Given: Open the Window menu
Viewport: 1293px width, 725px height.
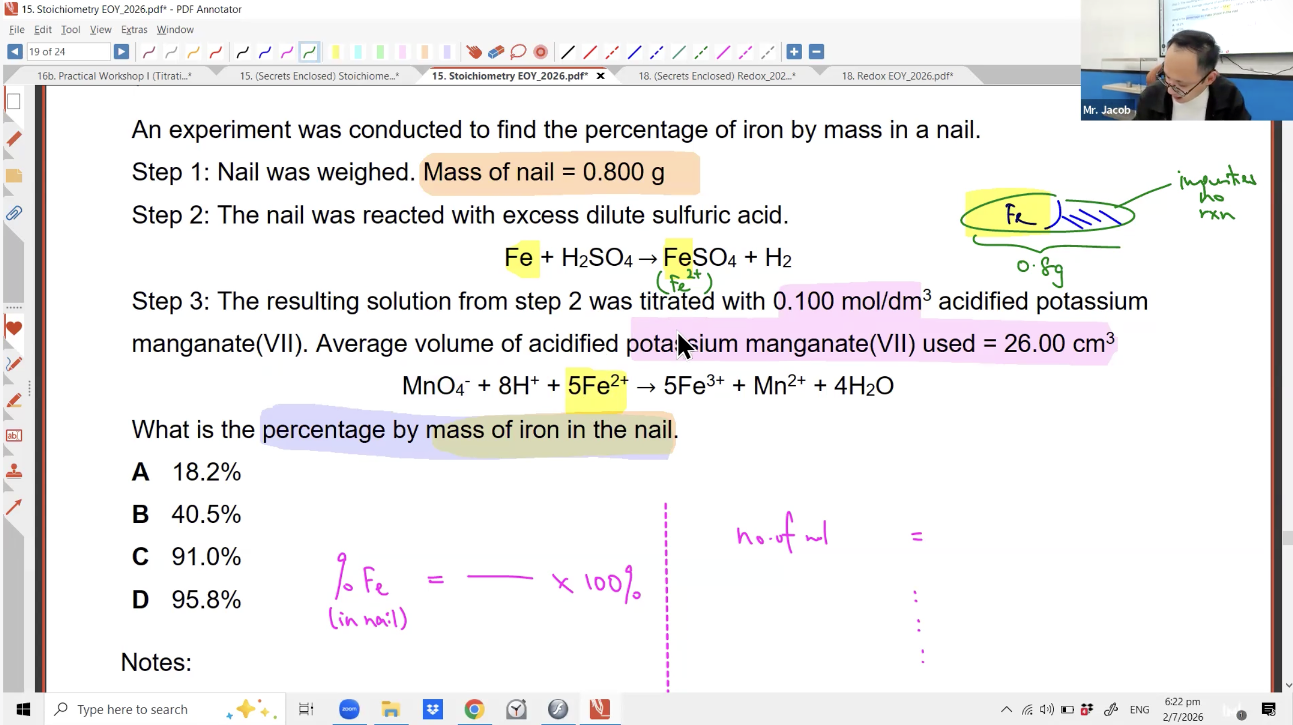Looking at the screenshot, I should point(175,30).
